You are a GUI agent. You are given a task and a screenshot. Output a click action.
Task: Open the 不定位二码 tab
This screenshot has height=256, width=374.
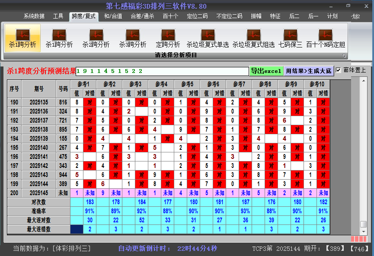pyautogui.click(x=229, y=16)
